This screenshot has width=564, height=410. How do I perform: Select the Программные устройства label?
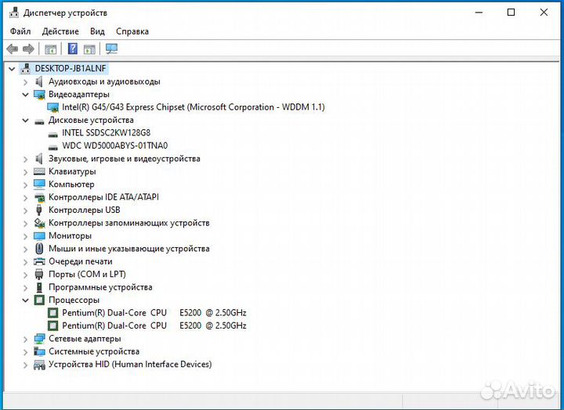pyautogui.click(x=100, y=287)
